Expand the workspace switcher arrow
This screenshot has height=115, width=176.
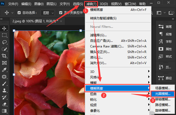point(165,13)
